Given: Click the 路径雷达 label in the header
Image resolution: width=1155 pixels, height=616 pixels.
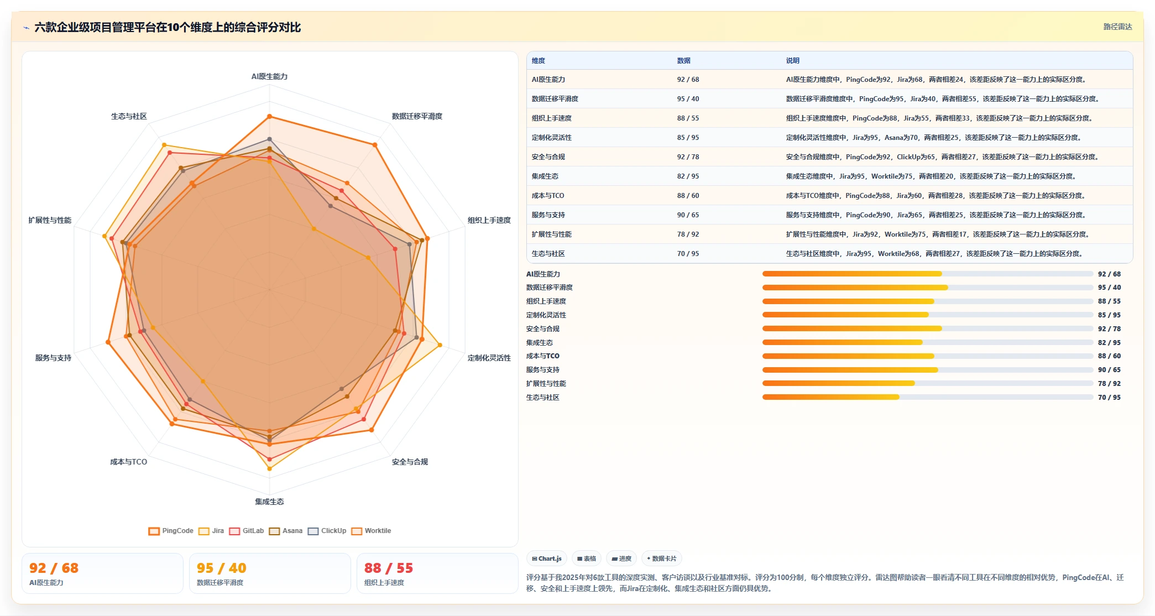Looking at the screenshot, I should coord(1117,27).
